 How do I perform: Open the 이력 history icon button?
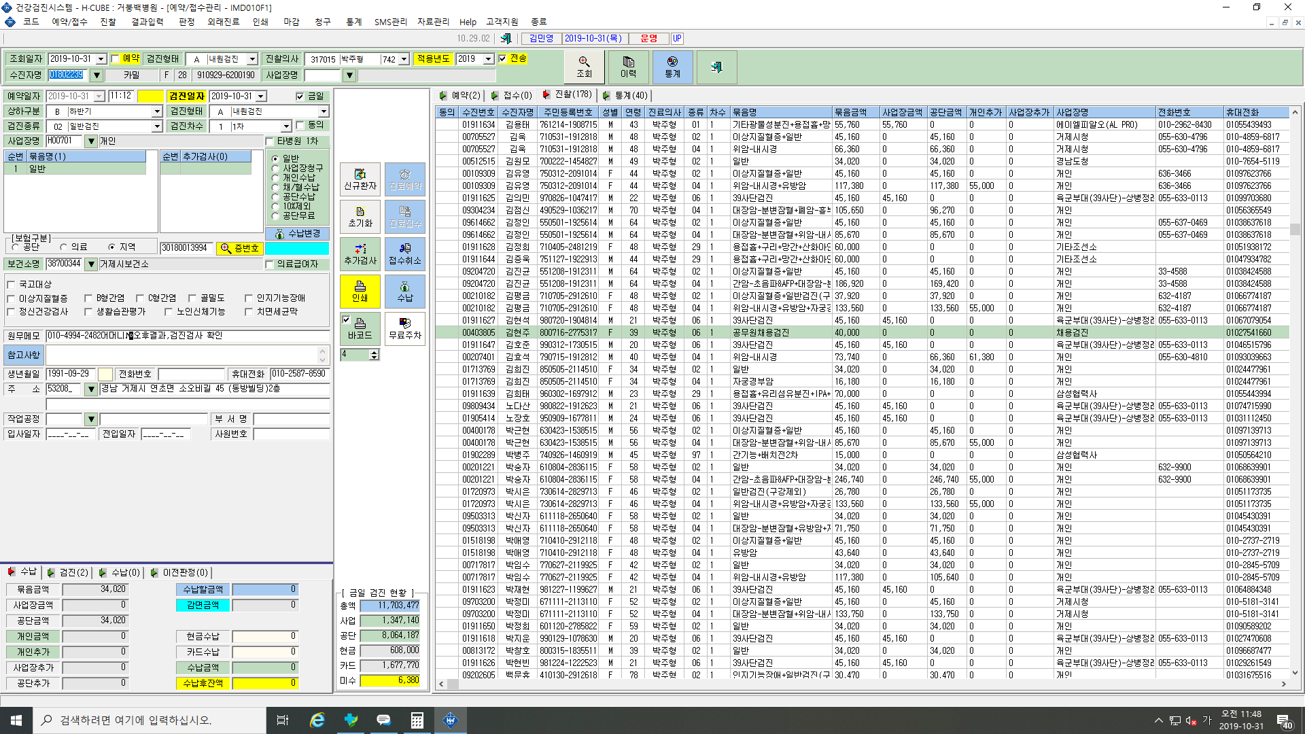click(628, 67)
